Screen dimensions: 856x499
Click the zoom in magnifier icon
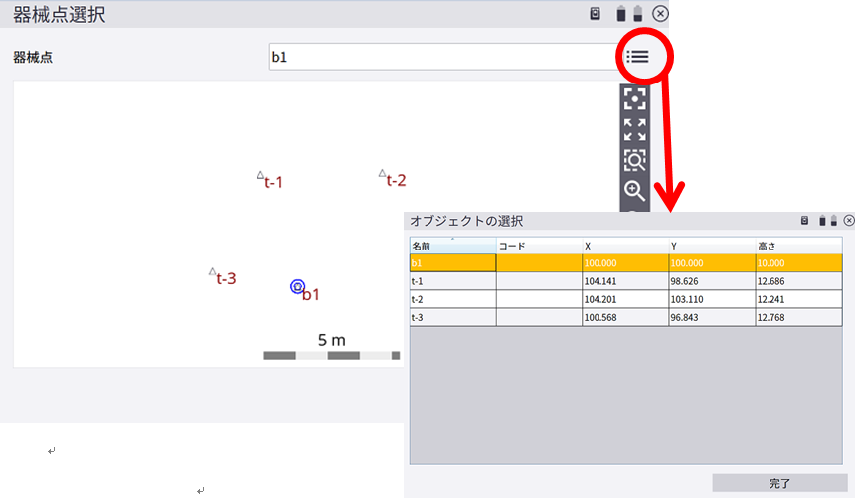(x=634, y=190)
